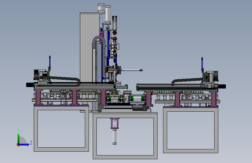Viewport: 252px width, 163px height.
Task: Select the horizontal rod extending from the tower
Action: [132, 70]
